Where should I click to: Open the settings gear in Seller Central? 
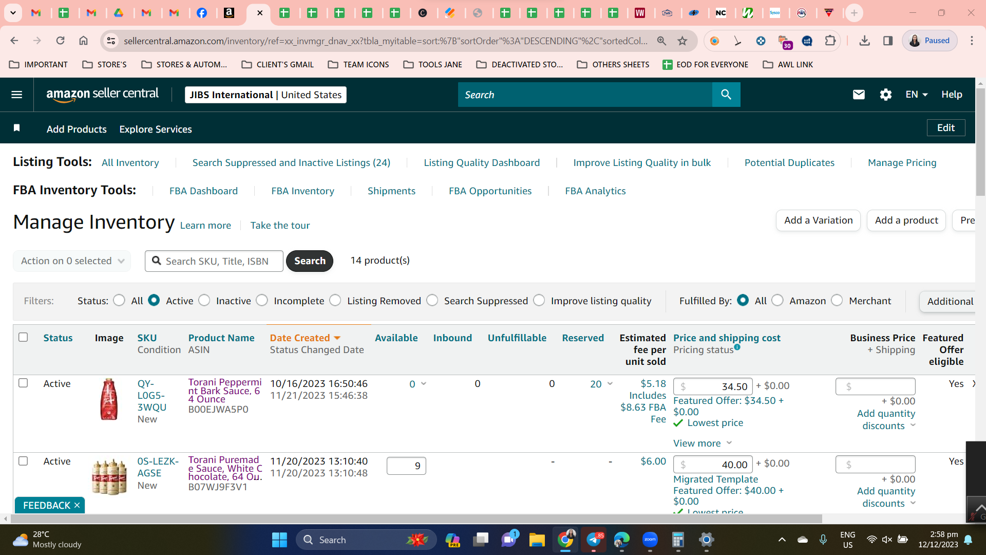click(885, 95)
